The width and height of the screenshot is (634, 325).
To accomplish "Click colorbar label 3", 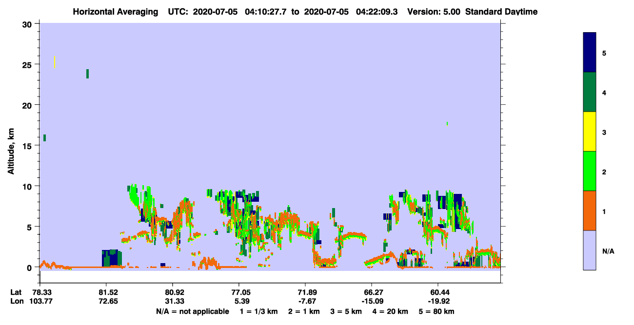I will point(604,132).
